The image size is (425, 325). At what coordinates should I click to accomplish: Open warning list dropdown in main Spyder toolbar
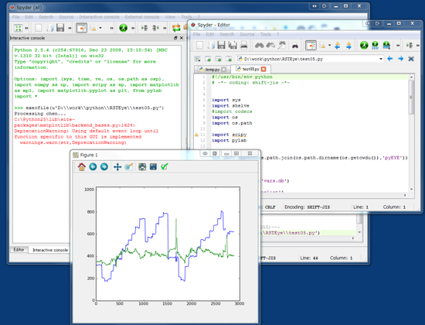[x=100, y=28]
